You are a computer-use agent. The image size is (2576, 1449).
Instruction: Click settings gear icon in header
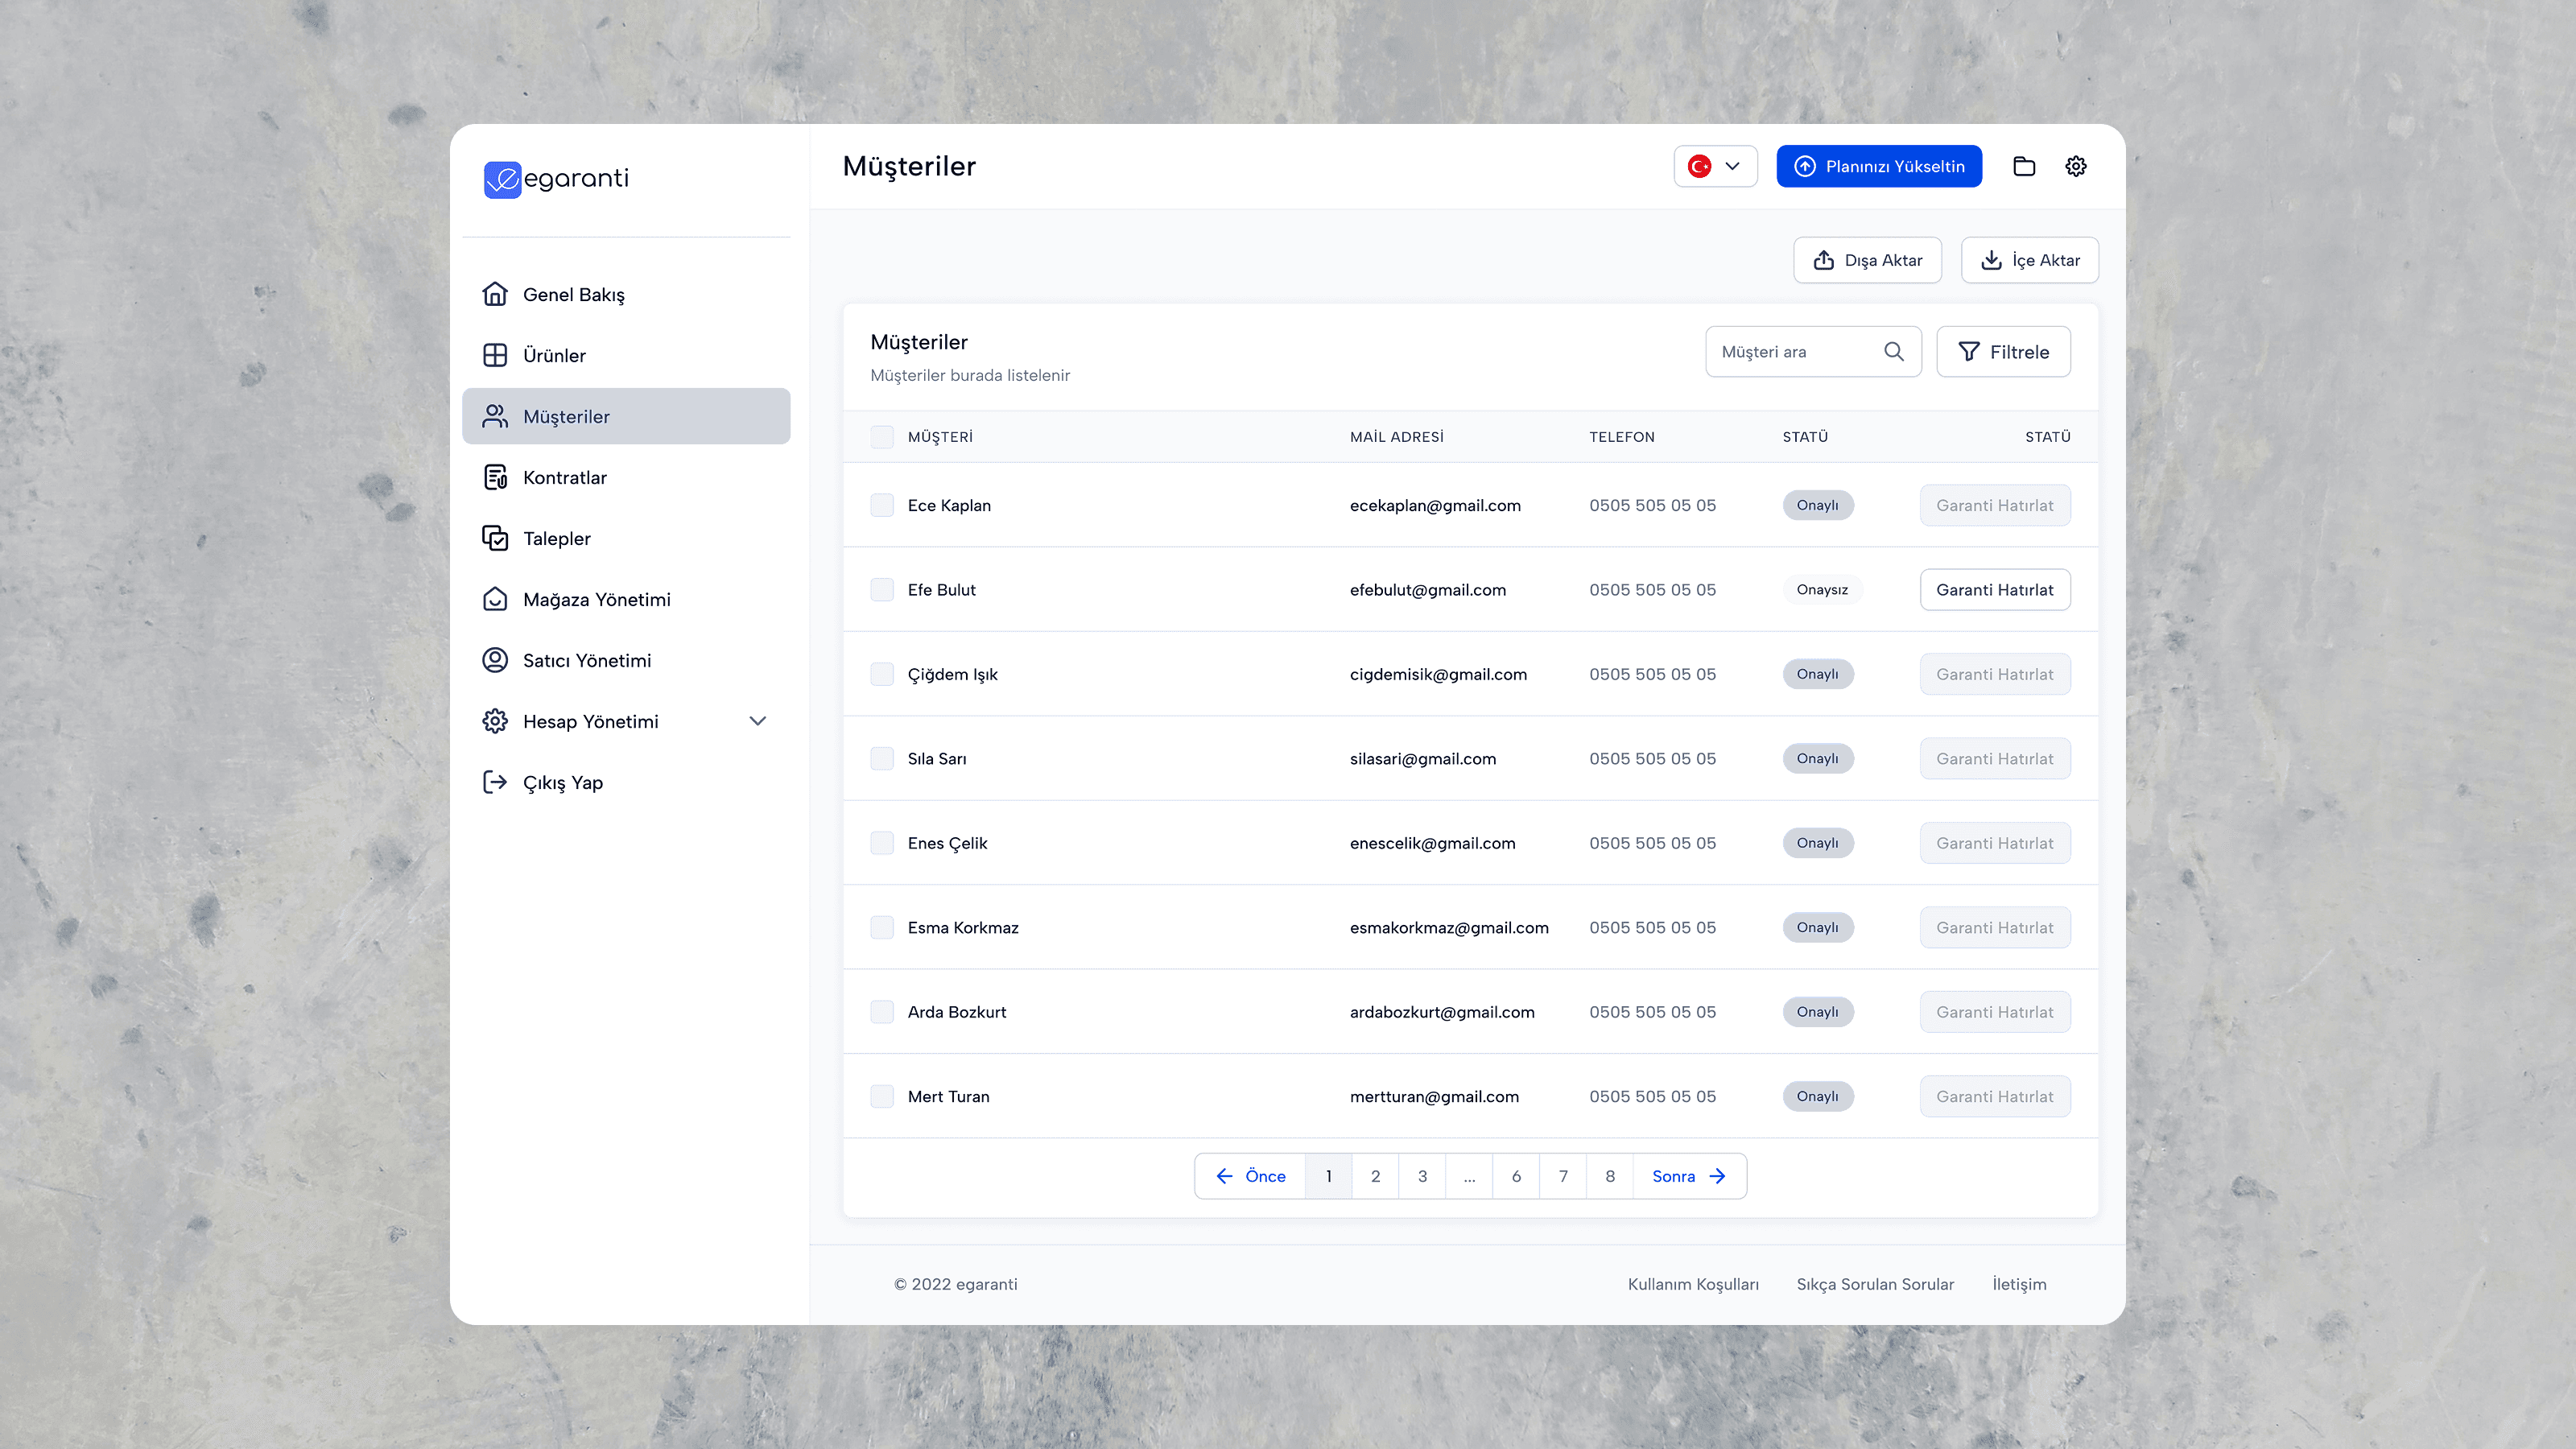pyautogui.click(x=2076, y=166)
